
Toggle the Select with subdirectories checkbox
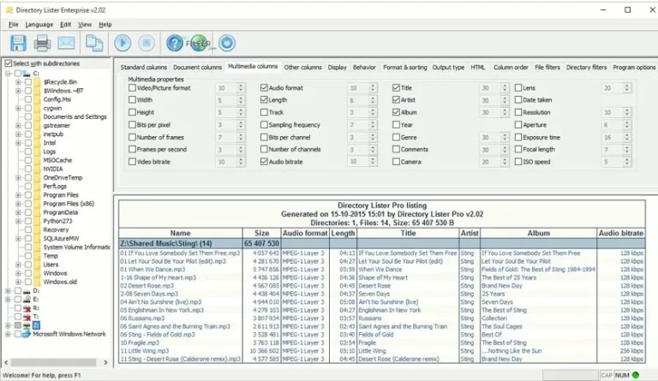[x=8, y=63]
